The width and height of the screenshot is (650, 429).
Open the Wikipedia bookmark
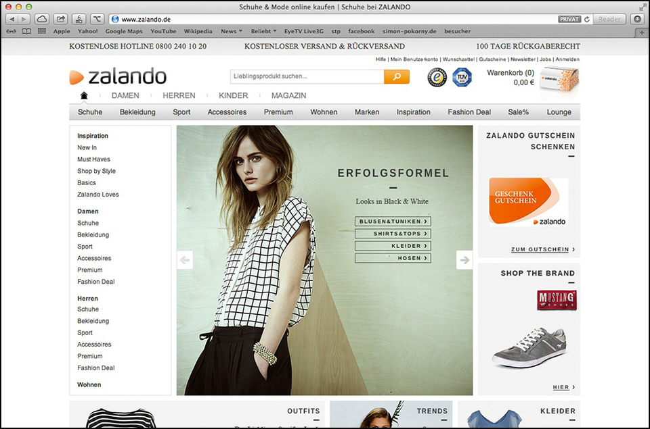198,32
